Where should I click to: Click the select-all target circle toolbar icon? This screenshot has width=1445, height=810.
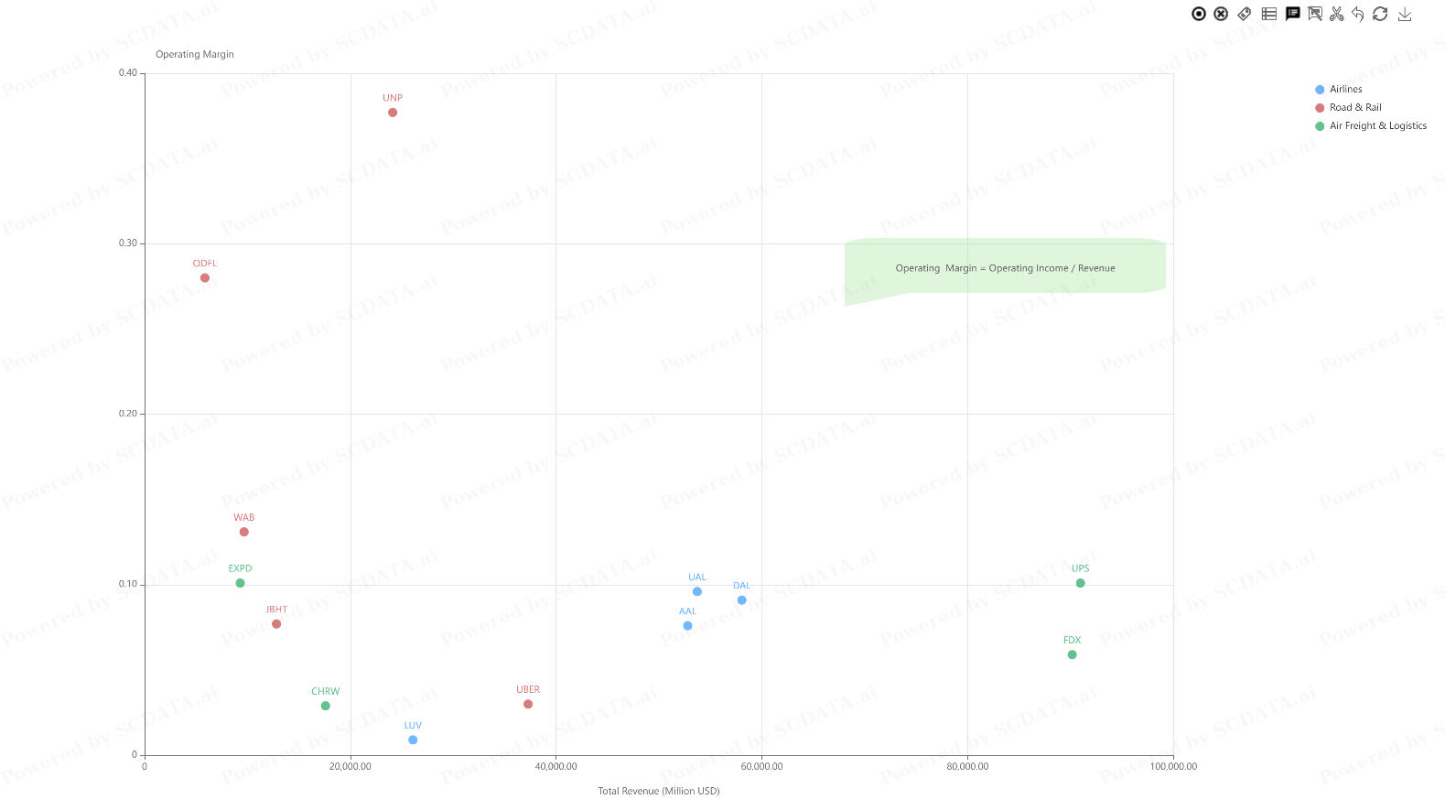pos(1199,14)
